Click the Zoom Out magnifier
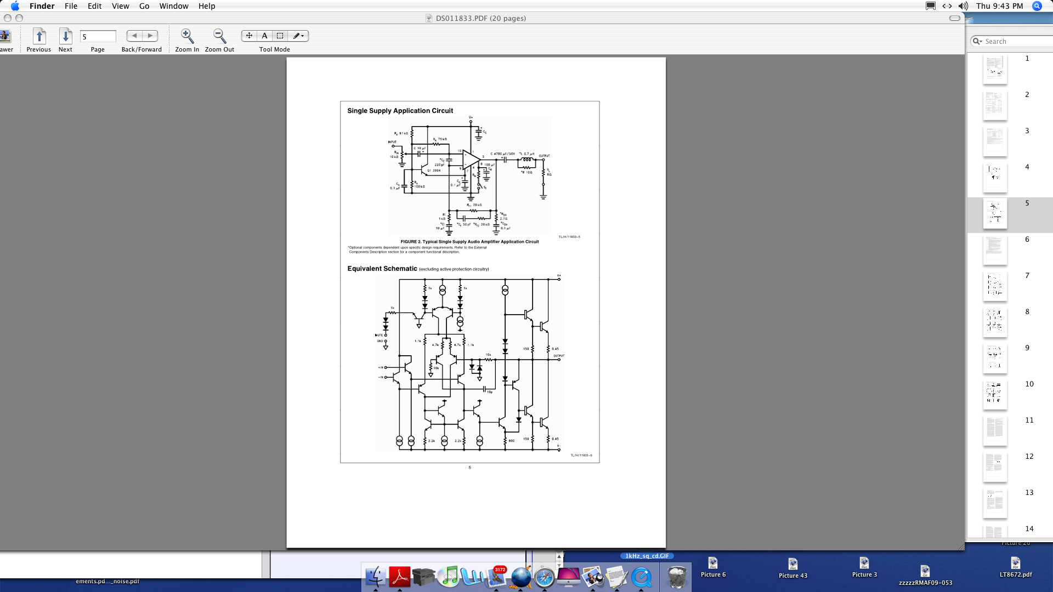 coord(219,36)
